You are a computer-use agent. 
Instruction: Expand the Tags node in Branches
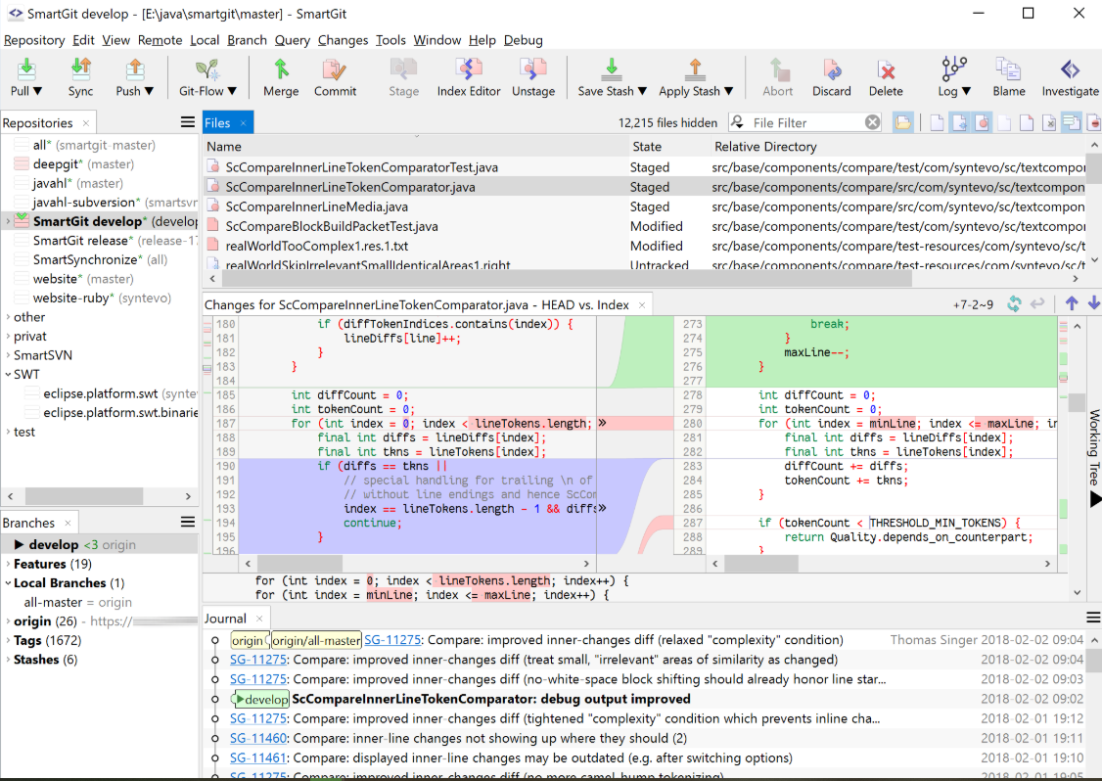click(8, 640)
